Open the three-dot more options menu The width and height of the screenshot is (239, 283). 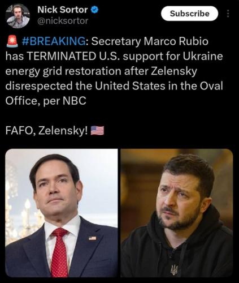(228, 14)
